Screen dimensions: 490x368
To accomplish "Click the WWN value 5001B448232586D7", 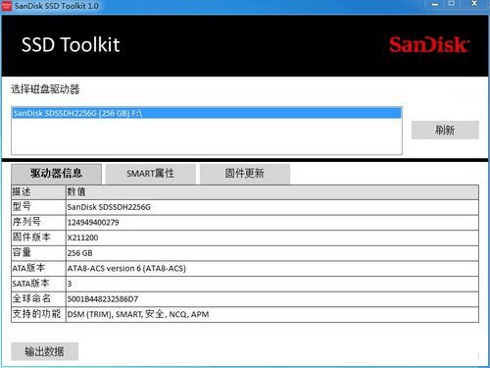I will point(103,299).
